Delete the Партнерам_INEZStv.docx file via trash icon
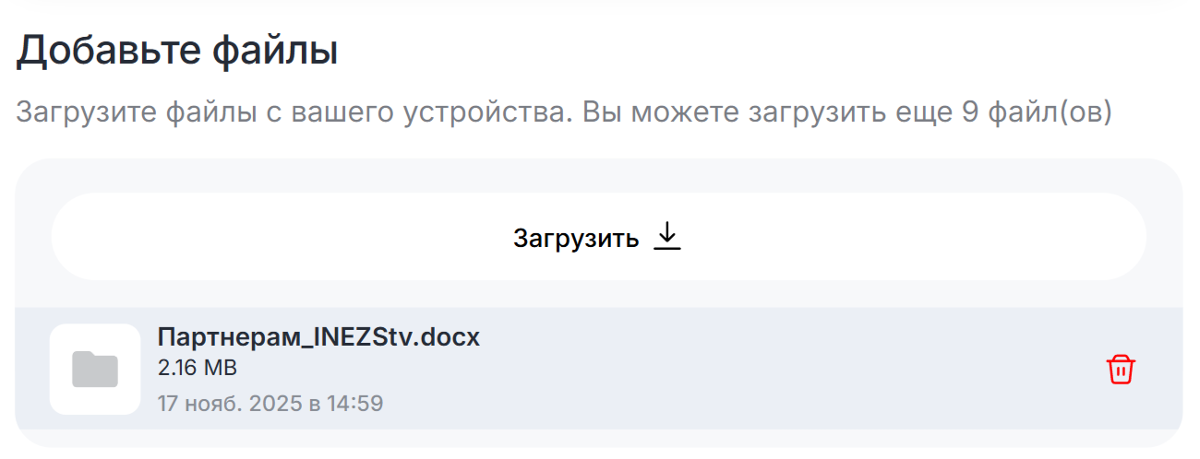This screenshot has height=459, width=1200. (1121, 370)
